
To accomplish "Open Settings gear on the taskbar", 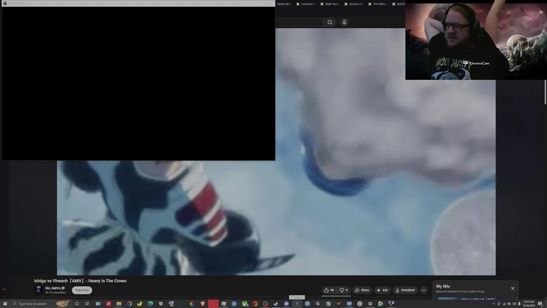I will (x=370, y=304).
